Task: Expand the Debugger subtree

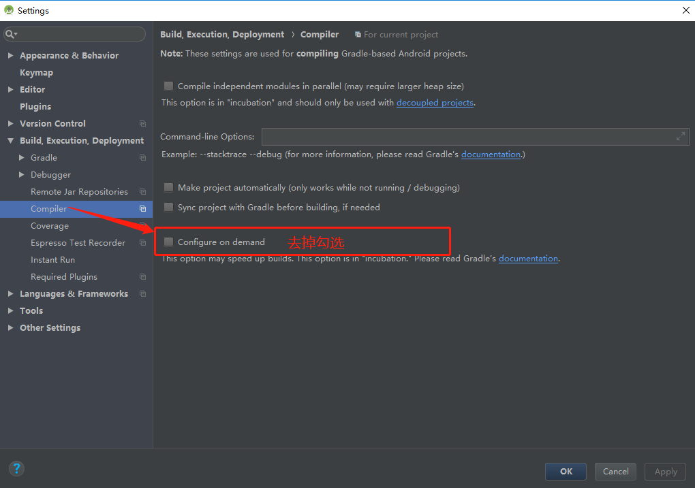Action: coord(21,174)
